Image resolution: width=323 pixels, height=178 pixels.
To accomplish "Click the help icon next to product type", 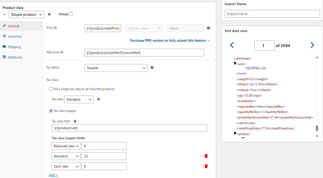I will [49, 14].
